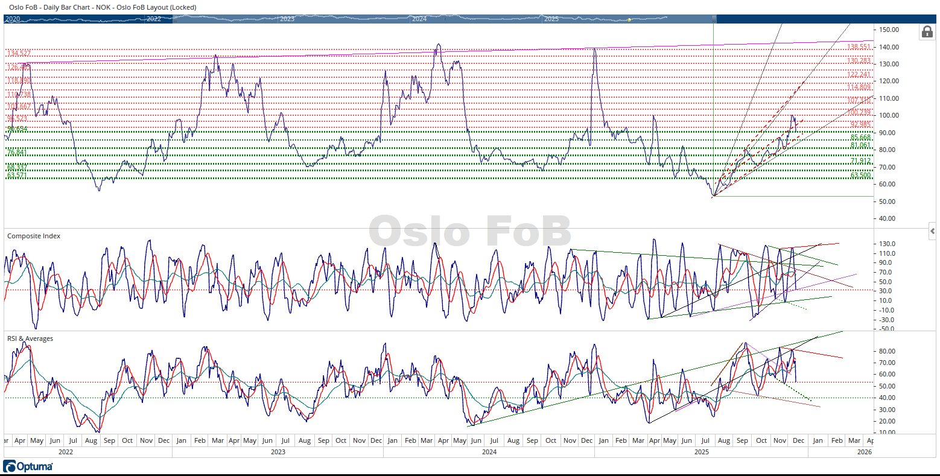
Task: Click the yellow marker dot in overview strip
Action: point(629,19)
